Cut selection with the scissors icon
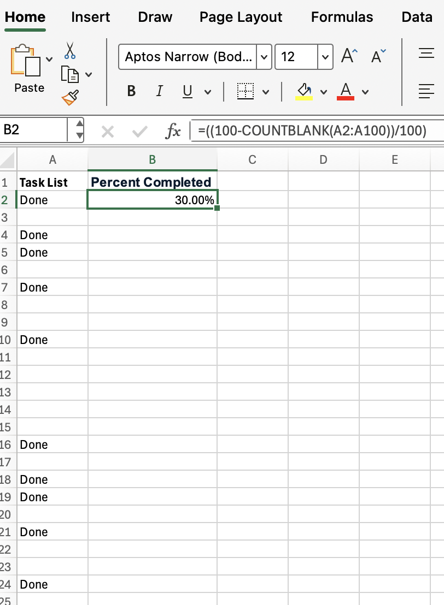The height and width of the screenshot is (605, 444). click(70, 51)
